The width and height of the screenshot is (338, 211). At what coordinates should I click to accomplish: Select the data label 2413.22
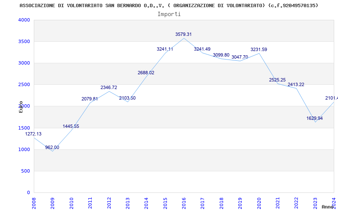(296, 85)
